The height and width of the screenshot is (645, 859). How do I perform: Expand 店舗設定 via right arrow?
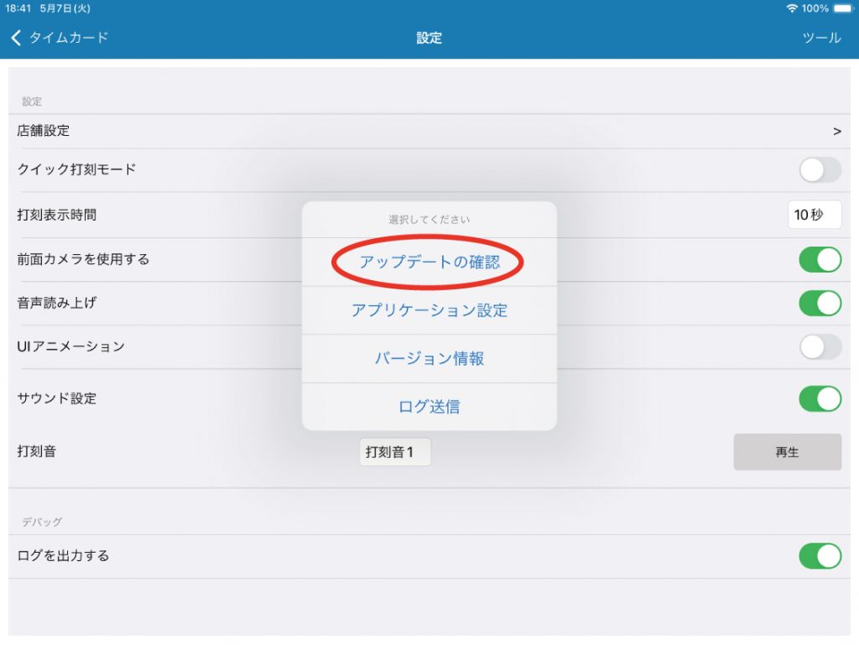tap(836, 132)
